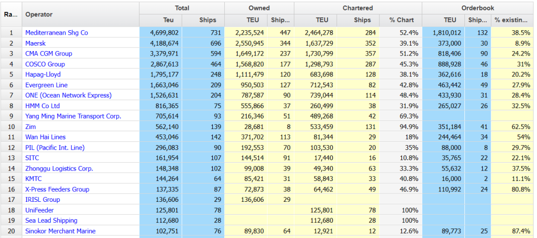The height and width of the screenshot is (238, 537).
Task: Sort by % Chart column header
Action: (401, 20)
